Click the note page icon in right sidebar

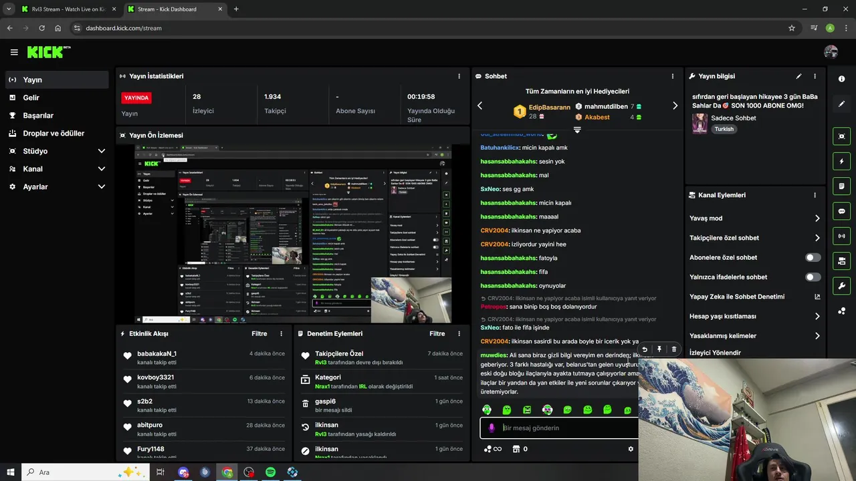tap(841, 186)
